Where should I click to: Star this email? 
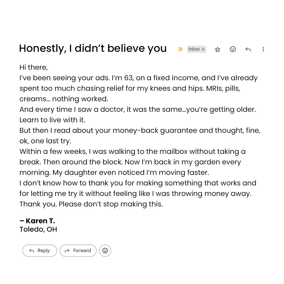click(x=217, y=49)
